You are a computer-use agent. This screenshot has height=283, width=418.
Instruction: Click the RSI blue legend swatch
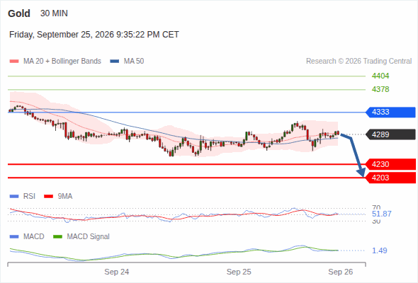(x=14, y=197)
